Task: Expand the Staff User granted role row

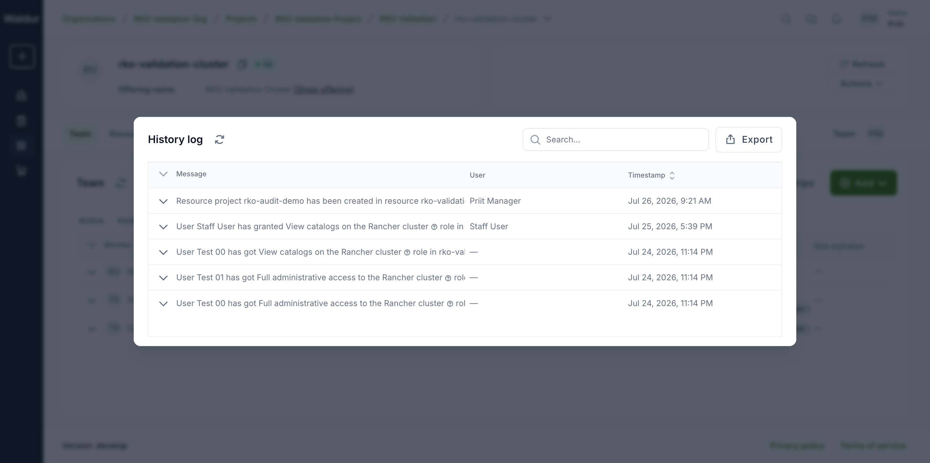Action: pos(163,227)
